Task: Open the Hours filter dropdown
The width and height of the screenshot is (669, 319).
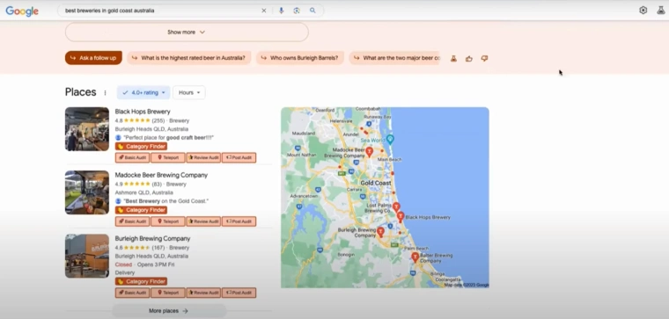Action: click(x=189, y=92)
